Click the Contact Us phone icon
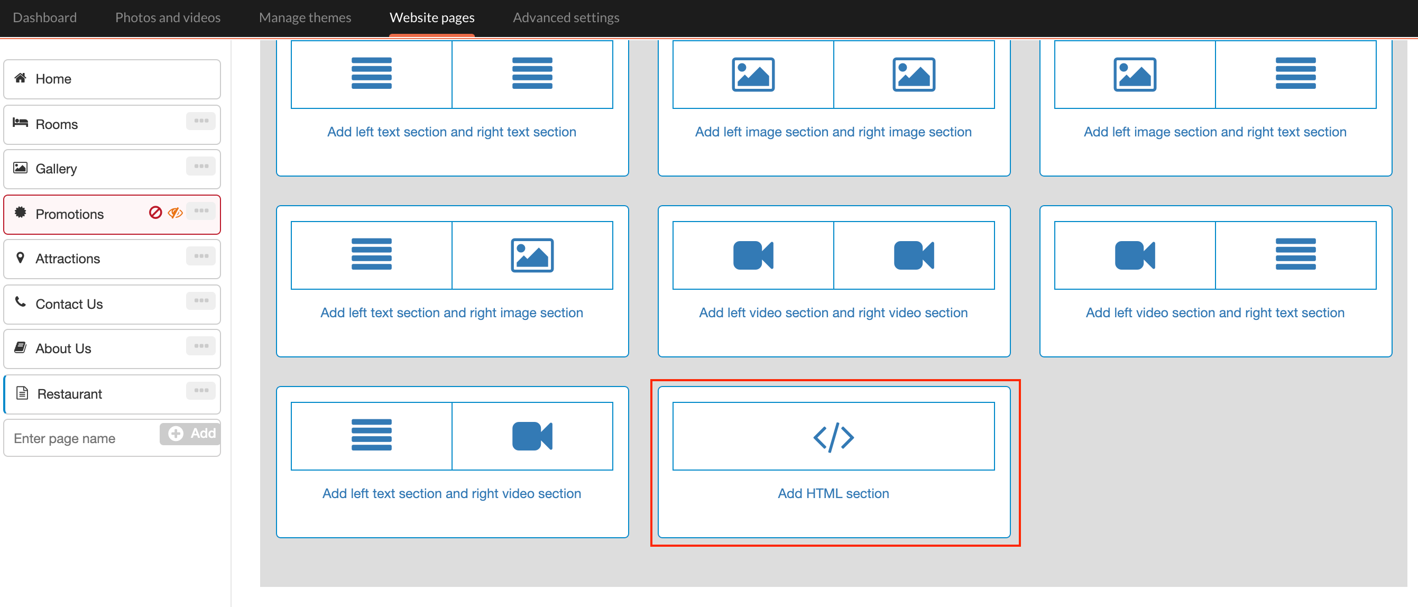Viewport: 1418px width, 607px height. click(x=21, y=301)
